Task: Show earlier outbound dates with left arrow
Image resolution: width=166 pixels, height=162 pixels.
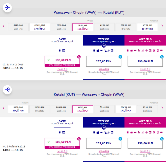Action: [4, 26]
